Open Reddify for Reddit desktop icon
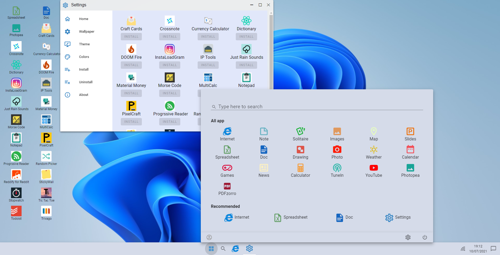Screen dimensions: 500x255 tap(16, 176)
